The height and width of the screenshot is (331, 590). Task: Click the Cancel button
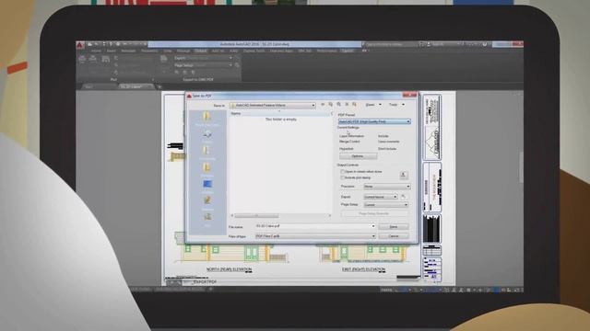point(394,236)
